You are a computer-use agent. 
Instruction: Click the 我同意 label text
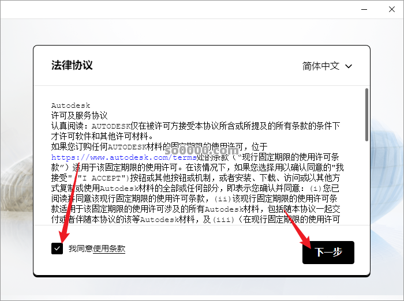click(x=80, y=249)
